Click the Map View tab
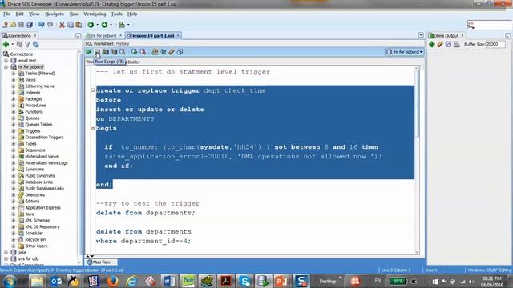This screenshot has height=288, width=513. click(x=102, y=262)
